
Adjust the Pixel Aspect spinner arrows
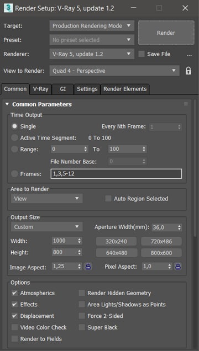click(x=169, y=267)
